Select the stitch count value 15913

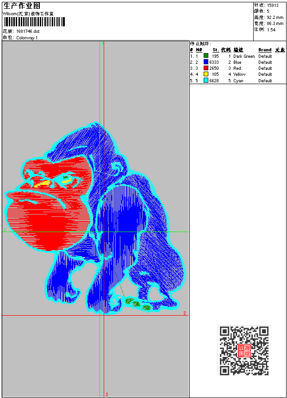coord(273,5)
